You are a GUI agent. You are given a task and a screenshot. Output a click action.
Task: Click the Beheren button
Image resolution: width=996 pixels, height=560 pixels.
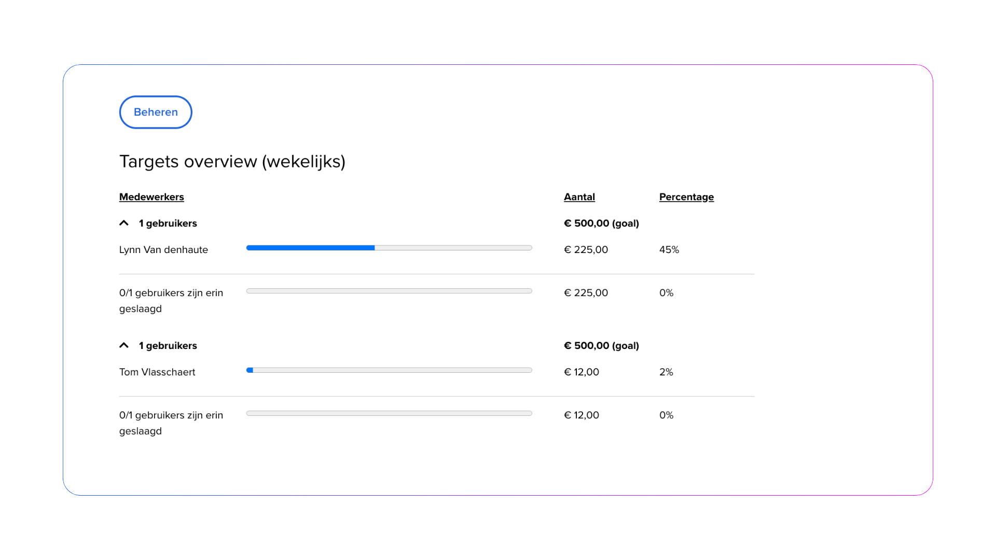click(156, 112)
